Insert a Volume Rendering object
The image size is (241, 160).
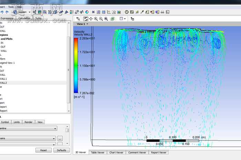point(55,12)
